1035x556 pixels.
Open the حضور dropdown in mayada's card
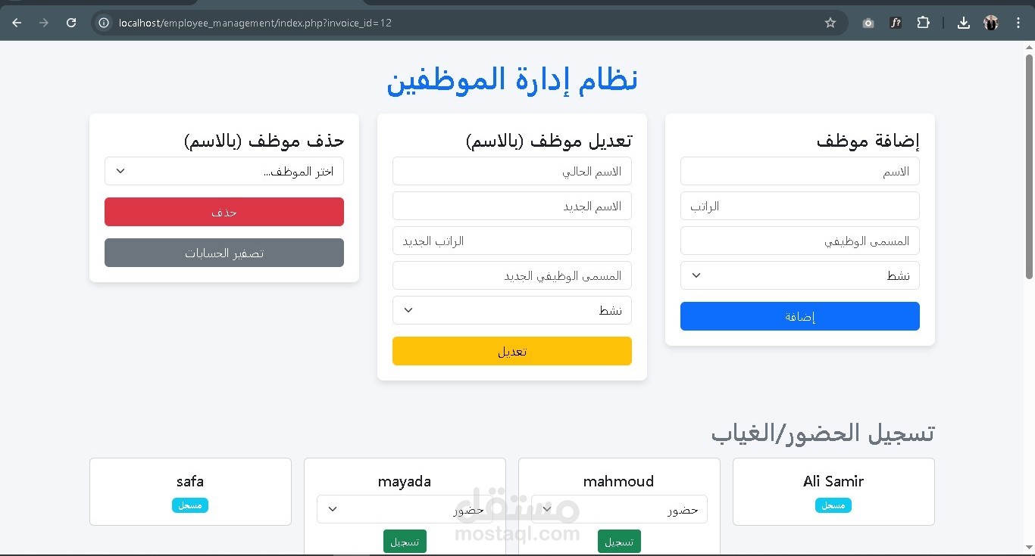click(x=405, y=509)
